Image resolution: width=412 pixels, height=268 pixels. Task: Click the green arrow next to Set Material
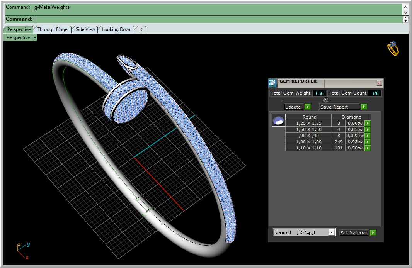tap(373, 232)
